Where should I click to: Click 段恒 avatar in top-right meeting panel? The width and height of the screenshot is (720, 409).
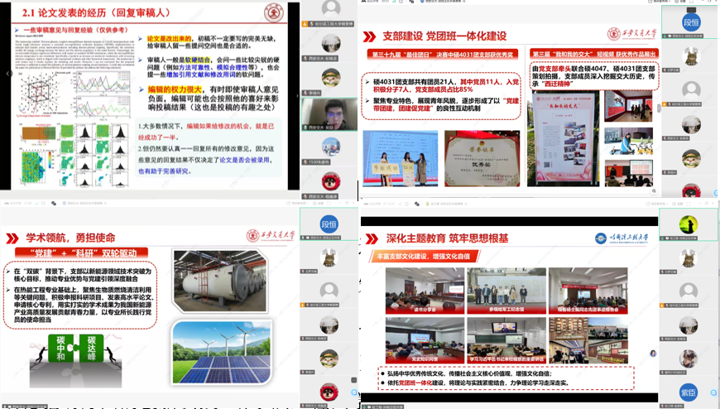coord(691,22)
